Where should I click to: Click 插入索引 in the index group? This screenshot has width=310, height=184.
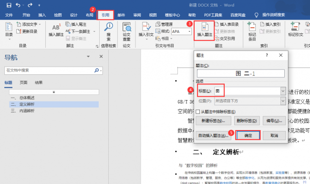click(270, 24)
